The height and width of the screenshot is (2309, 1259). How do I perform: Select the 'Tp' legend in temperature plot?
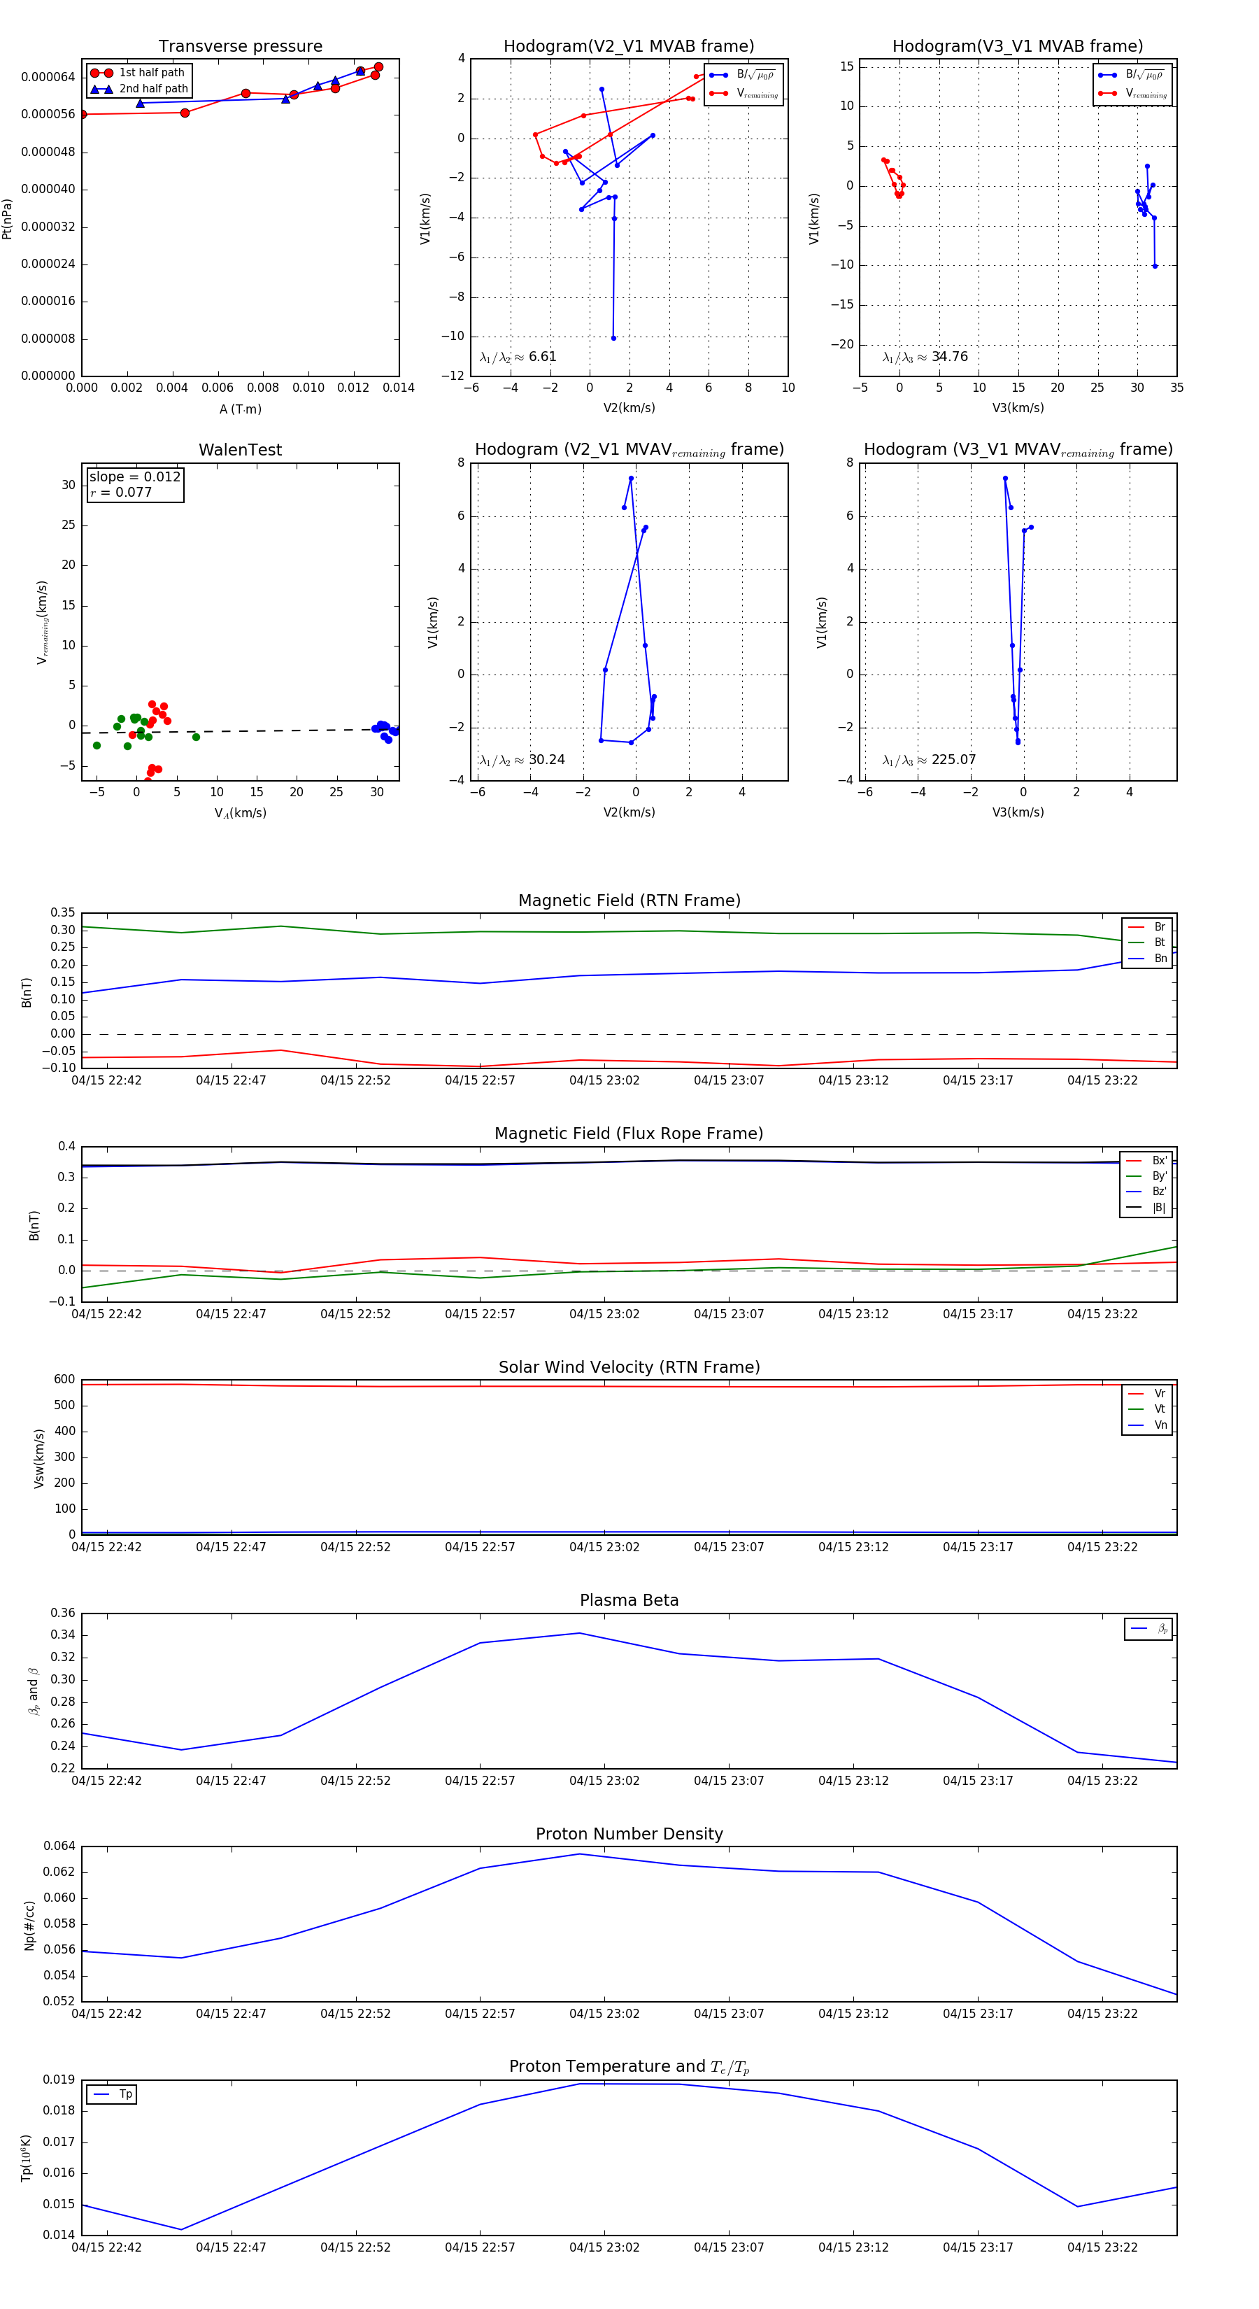click(112, 2094)
